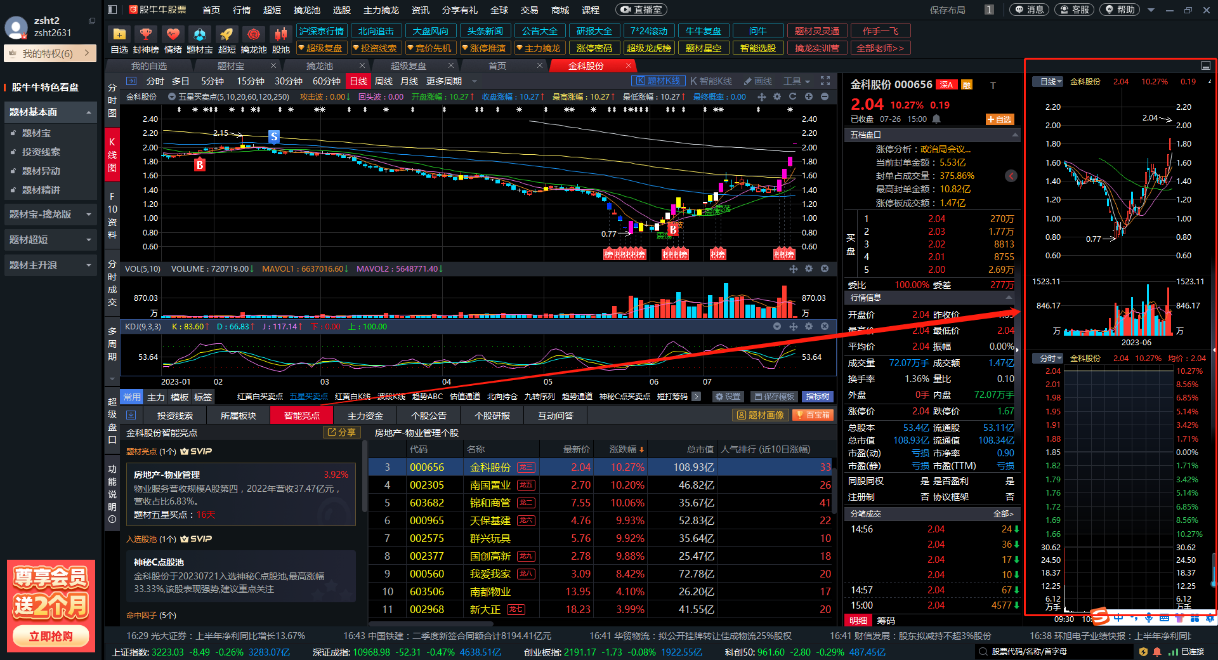The width and height of the screenshot is (1218, 660).
Task: Click the 我的特权(6) banner
Action: tap(50, 53)
